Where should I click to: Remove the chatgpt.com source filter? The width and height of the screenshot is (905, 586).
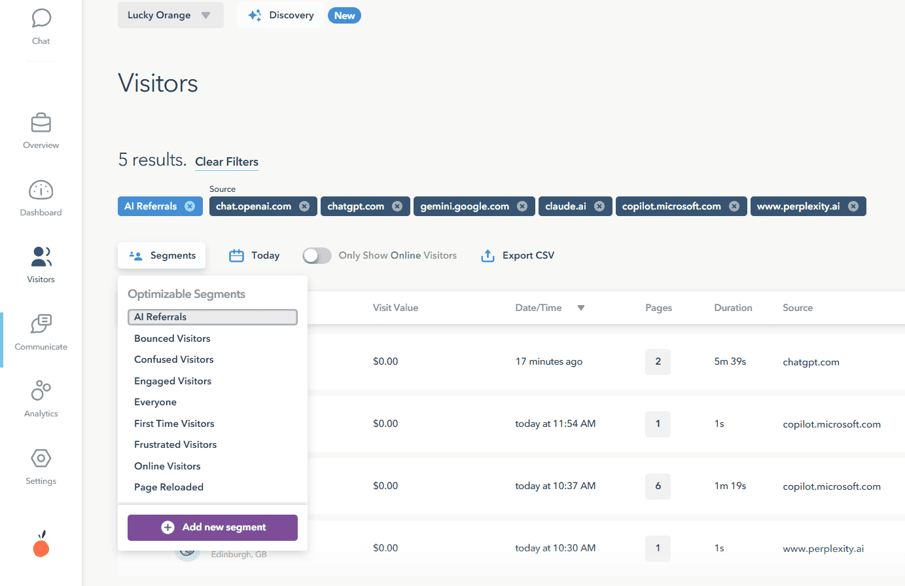397,206
